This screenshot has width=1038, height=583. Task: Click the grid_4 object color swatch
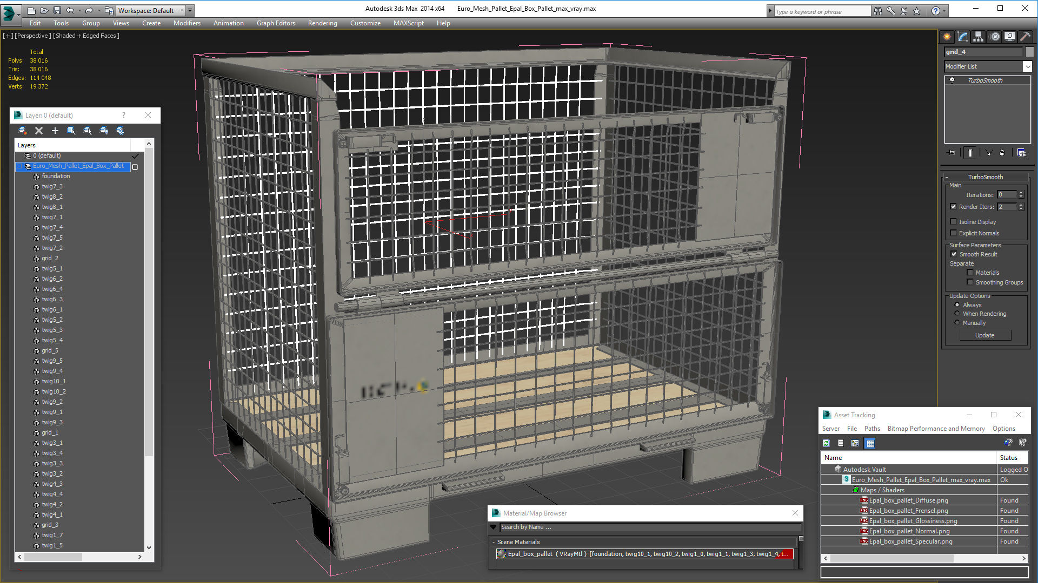[x=1029, y=52]
